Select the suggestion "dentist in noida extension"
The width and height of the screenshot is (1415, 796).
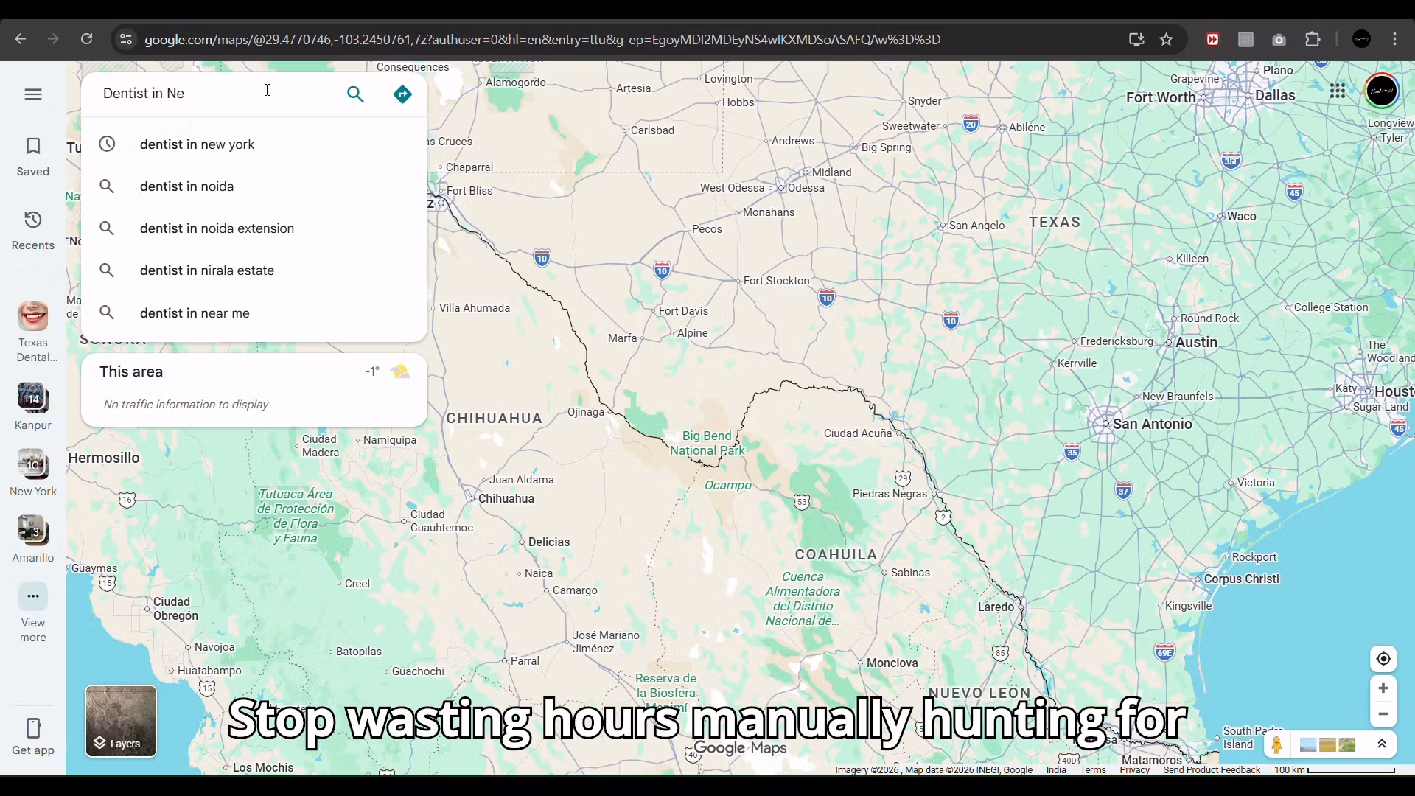(x=217, y=228)
